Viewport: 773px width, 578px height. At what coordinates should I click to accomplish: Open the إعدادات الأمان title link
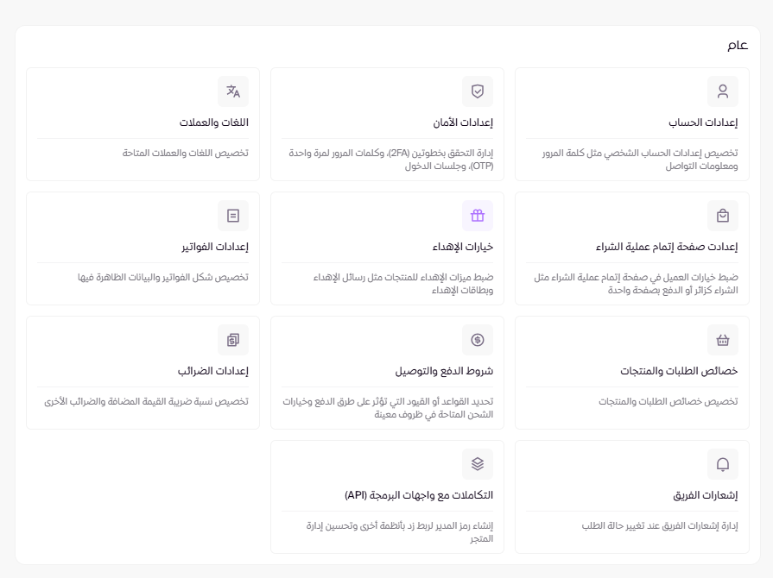[463, 123]
